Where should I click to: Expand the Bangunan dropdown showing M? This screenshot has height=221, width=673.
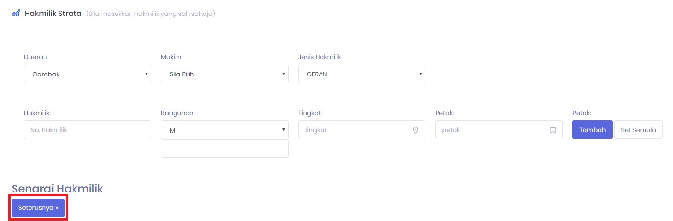pos(224,130)
